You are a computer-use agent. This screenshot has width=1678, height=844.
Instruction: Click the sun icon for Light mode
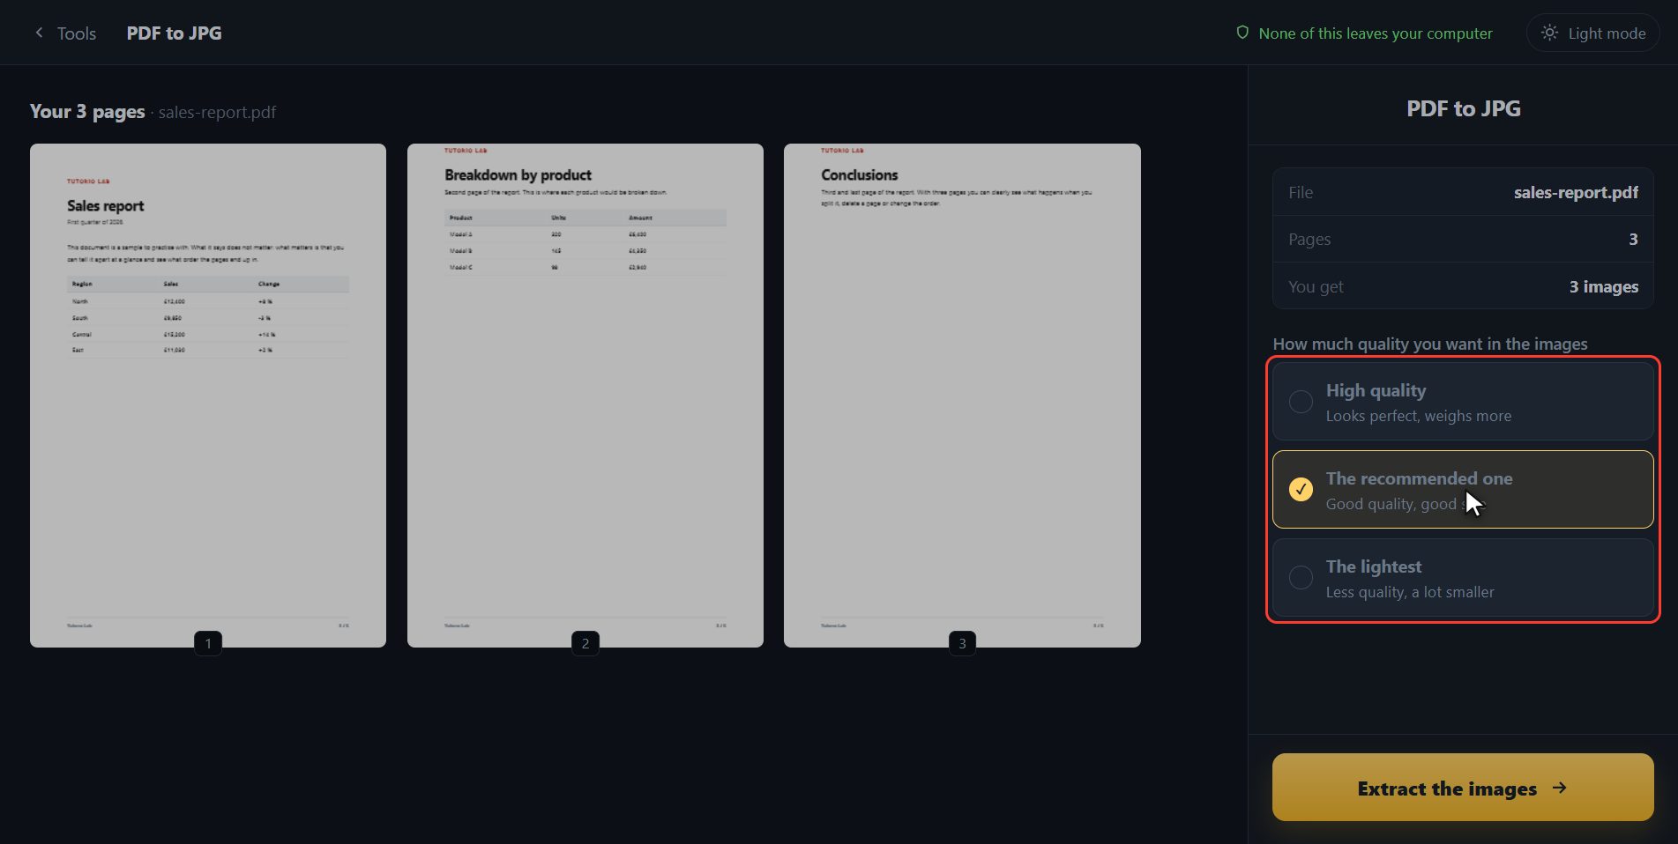tap(1549, 33)
